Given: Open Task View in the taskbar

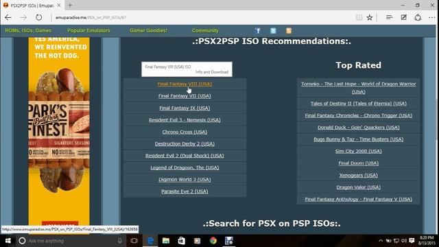Looking at the screenshot, I should coord(134,241).
